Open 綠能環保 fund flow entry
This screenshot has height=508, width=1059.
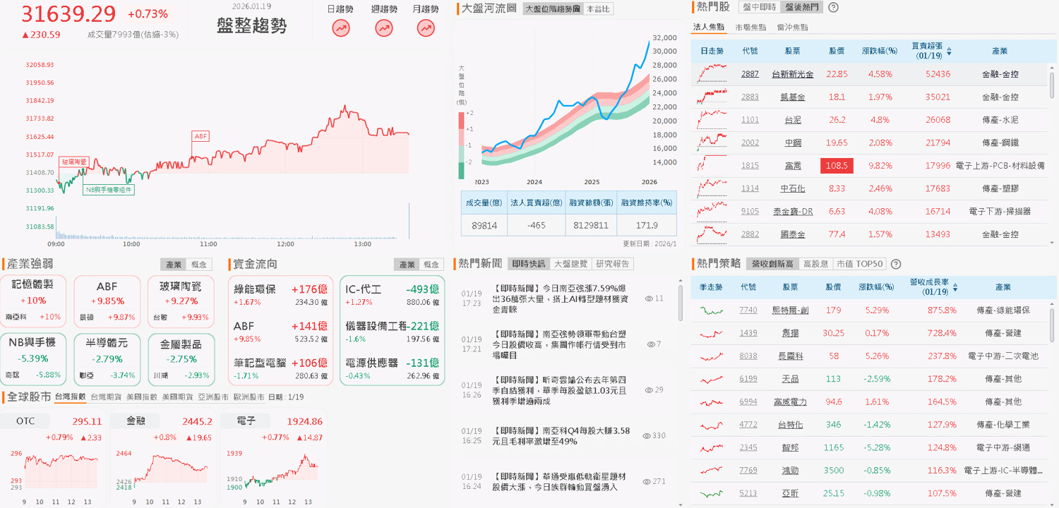[x=280, y=294]
